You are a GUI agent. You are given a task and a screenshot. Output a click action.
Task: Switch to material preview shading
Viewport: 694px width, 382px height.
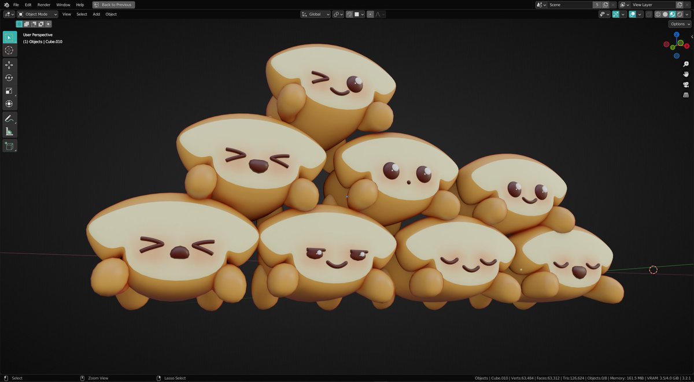672,14
